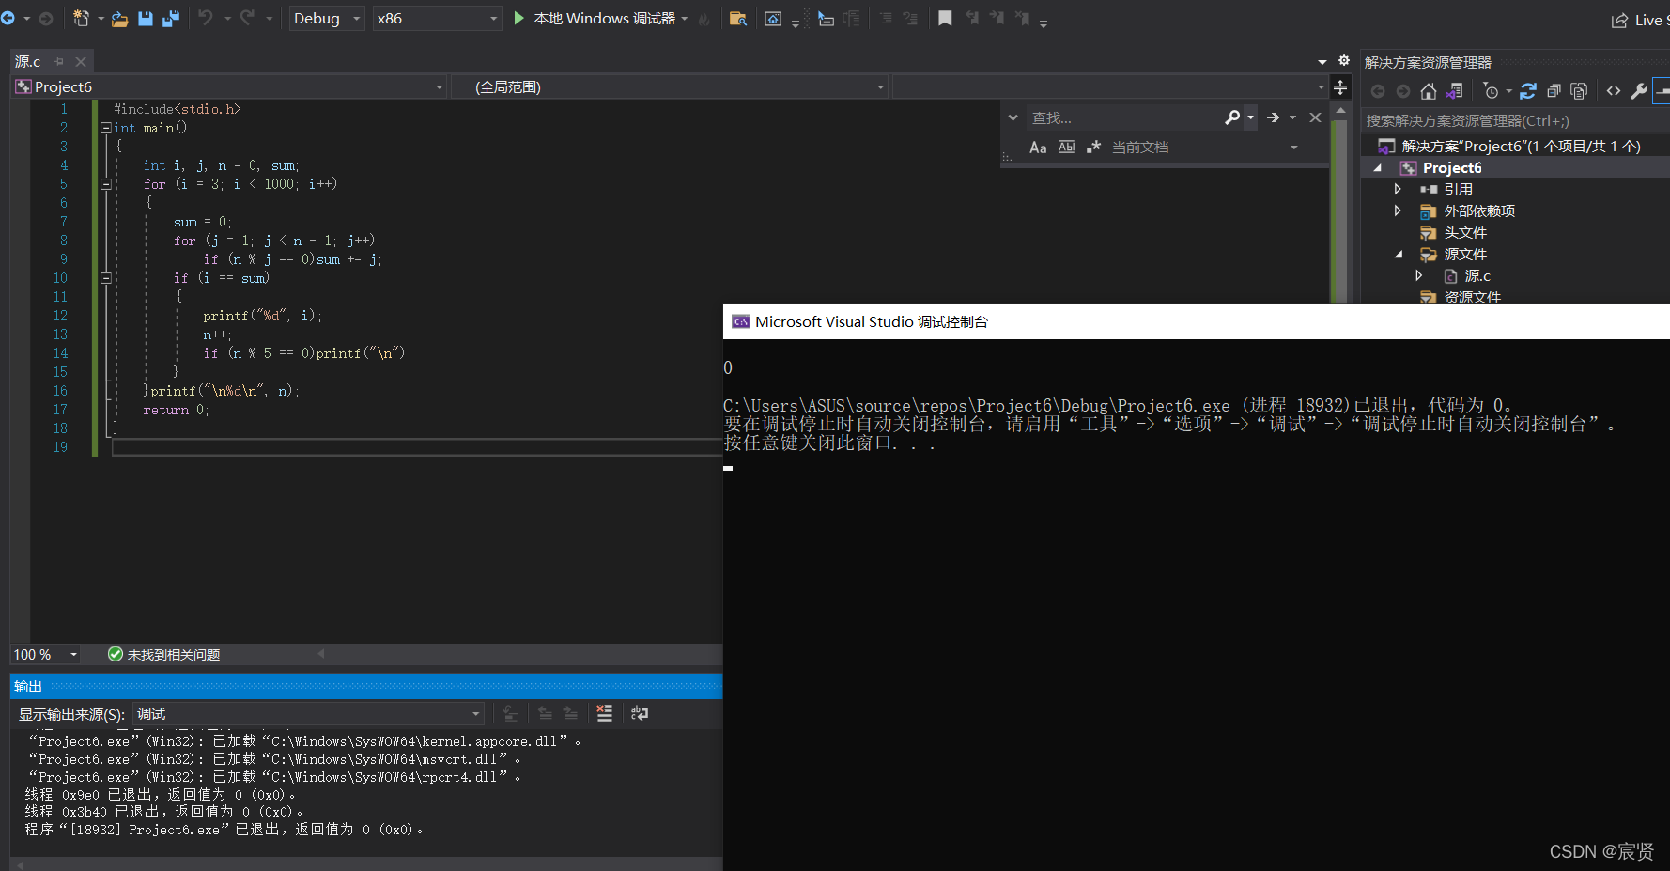
Task: Switch Solution Explorer views icon
Action: (1454, 91)
